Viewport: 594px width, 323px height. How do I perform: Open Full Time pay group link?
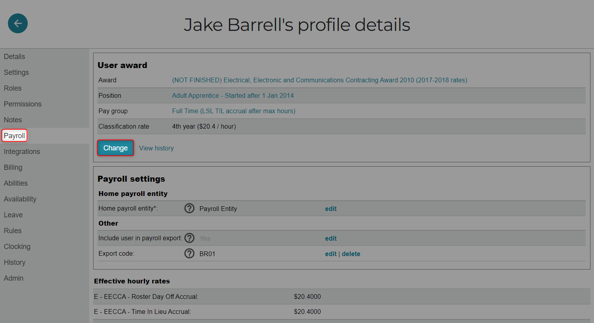(233, 111)
